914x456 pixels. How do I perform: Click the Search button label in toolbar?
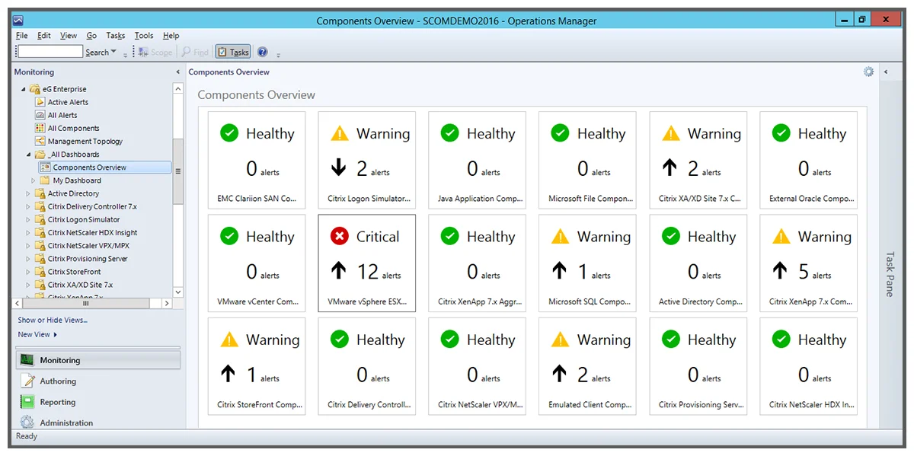coord(97,53)
